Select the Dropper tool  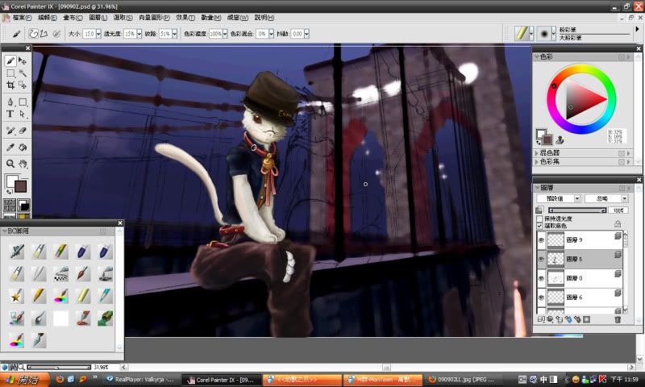[x=10, y=148]
